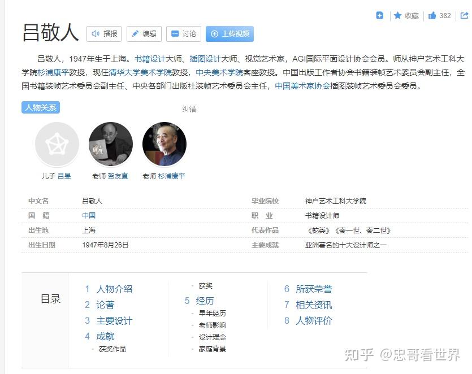
Task: Open the 编辑 edit button
Action: click(x=144, y=34)
